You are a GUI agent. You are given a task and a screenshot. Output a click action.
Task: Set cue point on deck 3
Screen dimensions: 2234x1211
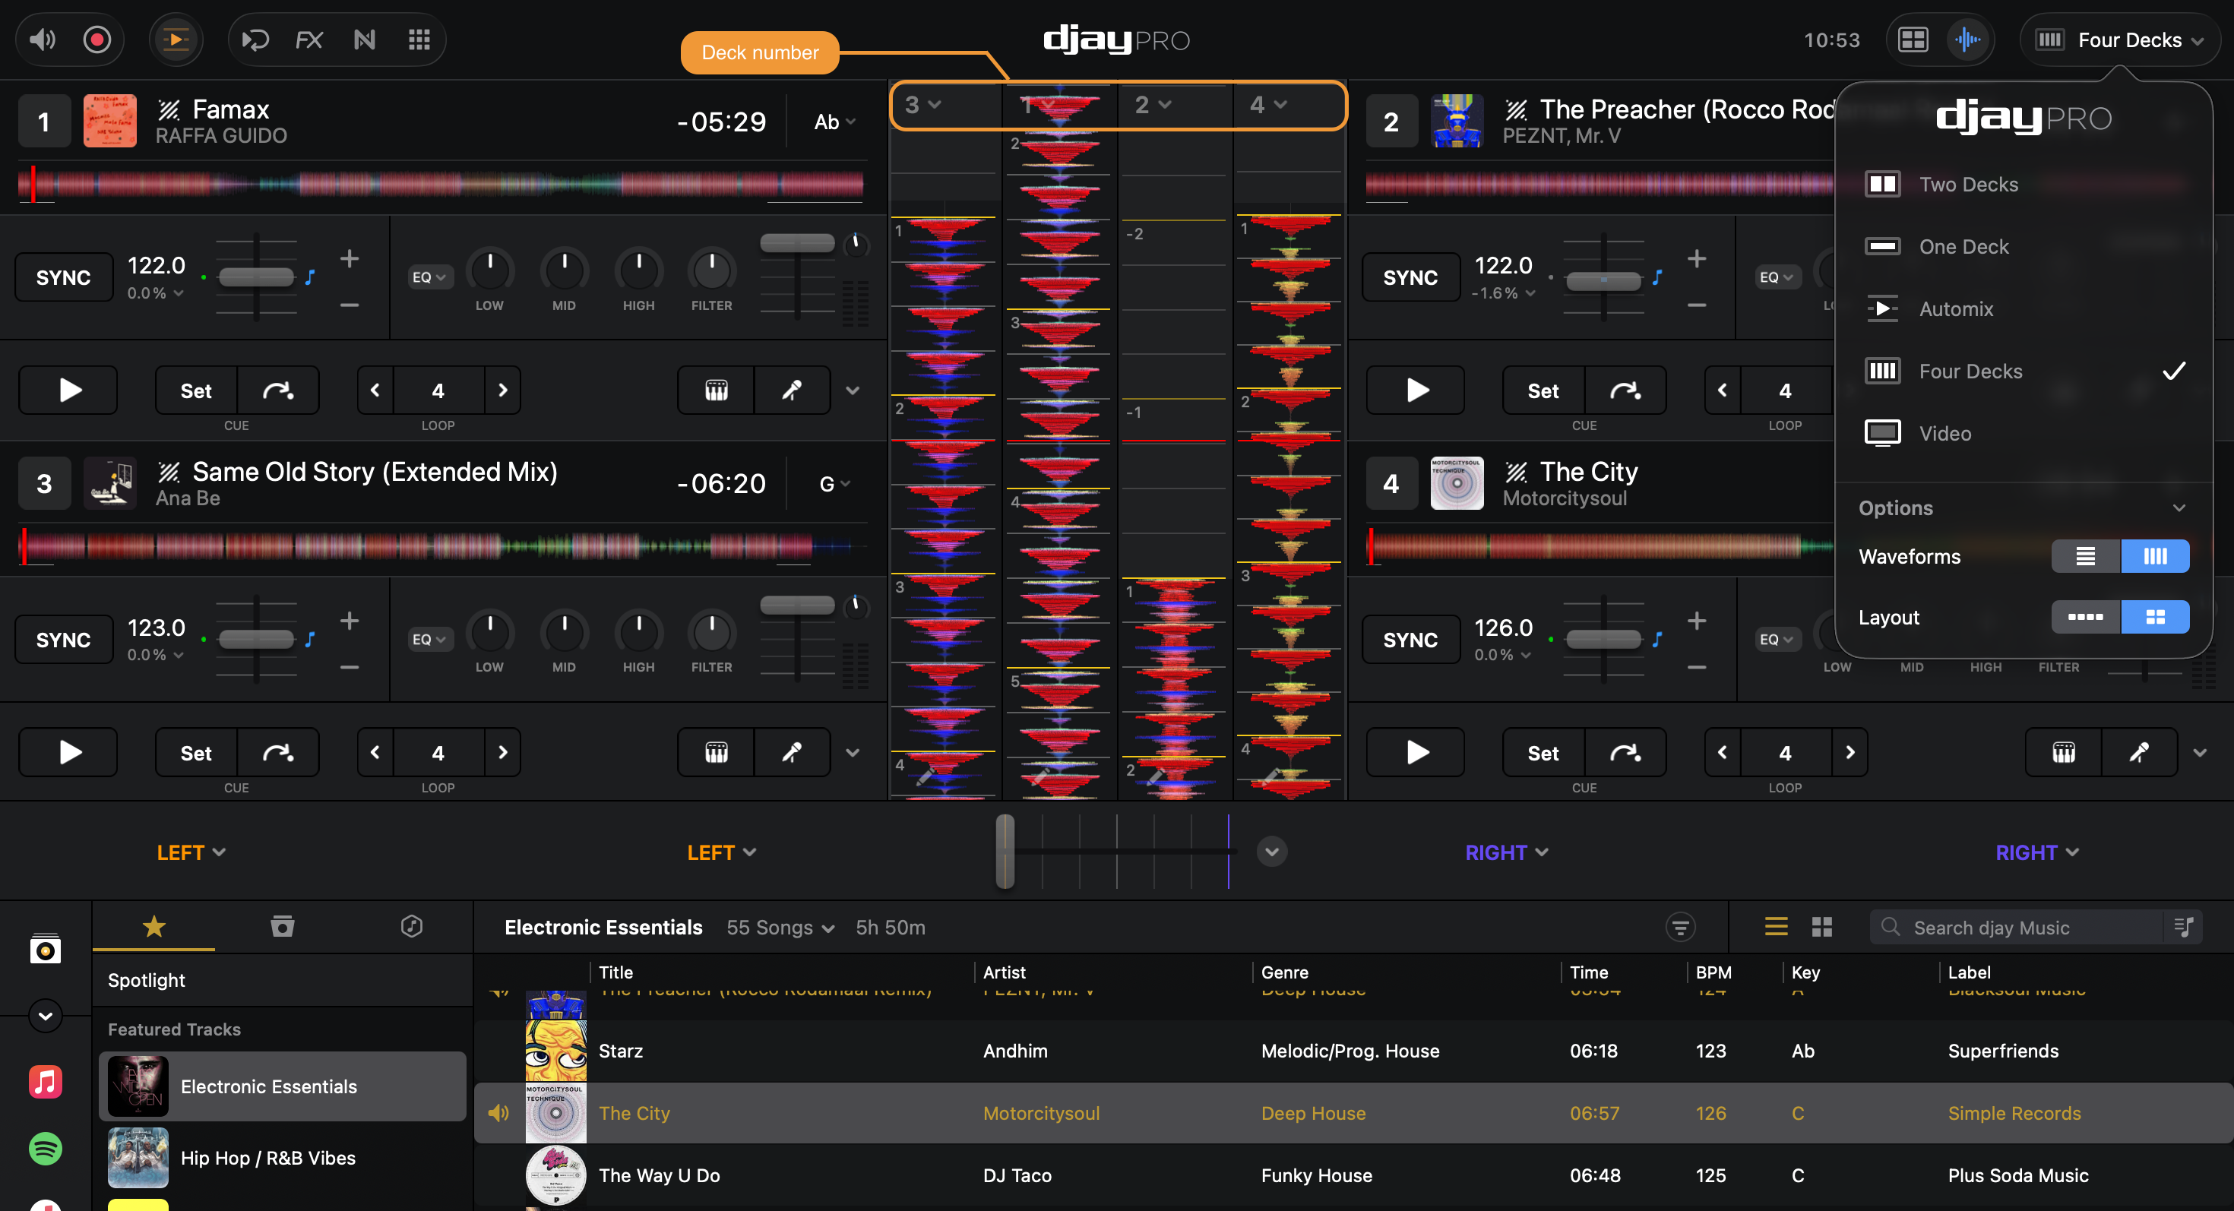coord(196,752)
